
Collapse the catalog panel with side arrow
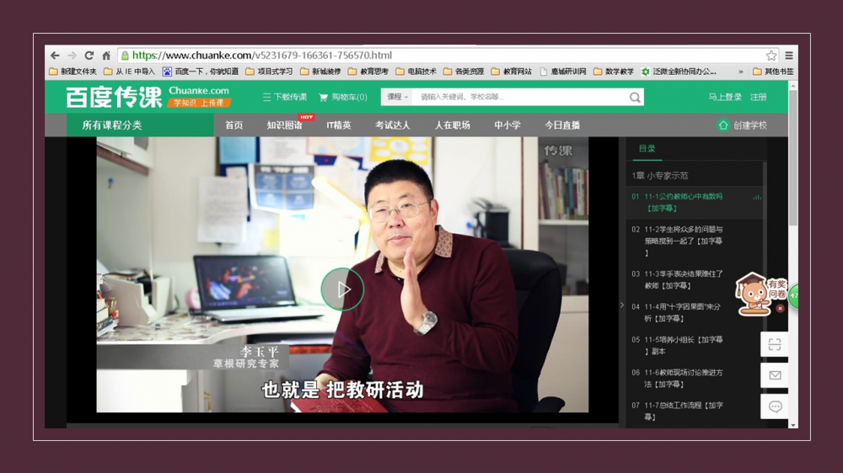[622, 305]
